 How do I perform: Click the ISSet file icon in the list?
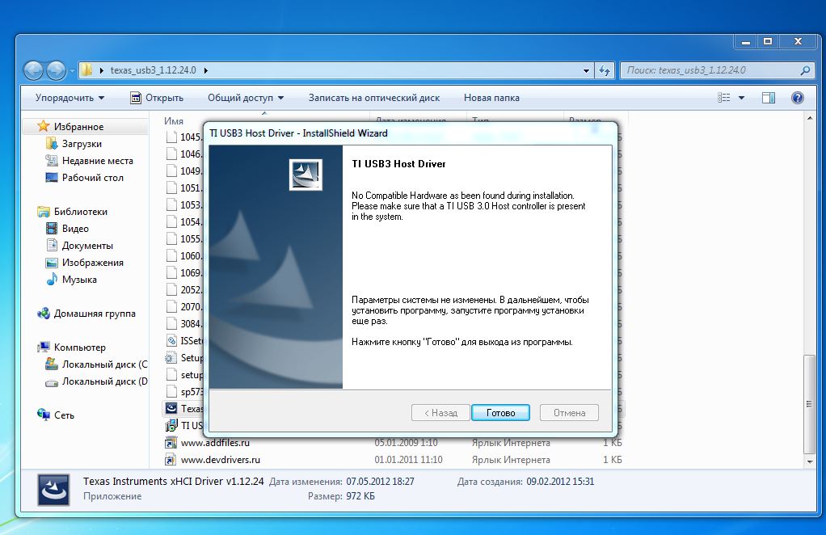[x=171, y=341]
